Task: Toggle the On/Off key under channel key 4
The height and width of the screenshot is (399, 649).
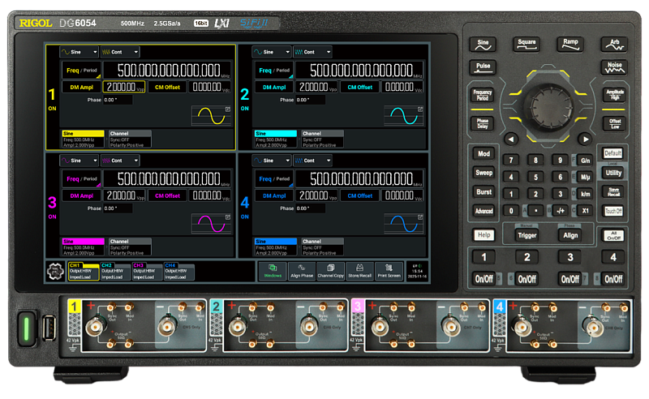Action: click(x=613, y=279)
